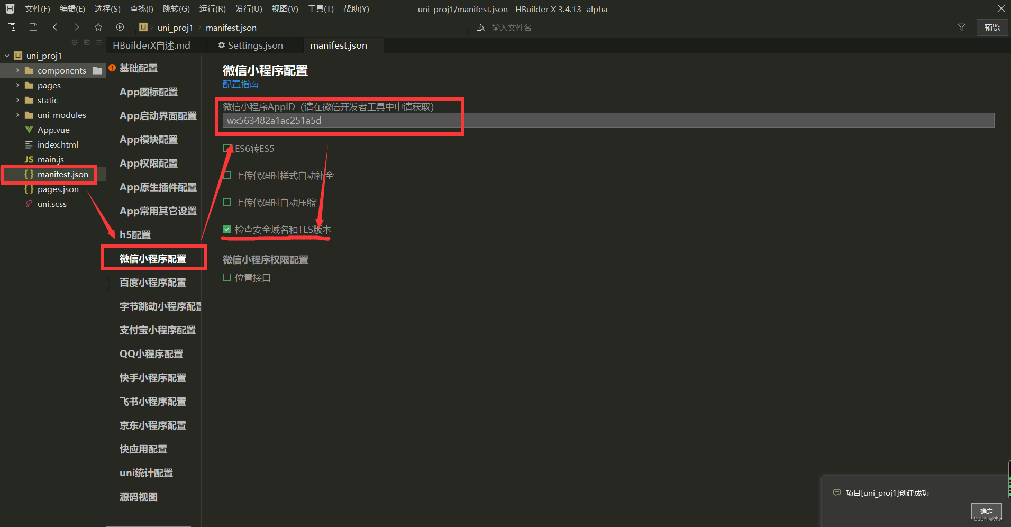Click the uni.scss file icon
Image resolution: width=1011 pixels, height=527 pixels.
(29, 204)
